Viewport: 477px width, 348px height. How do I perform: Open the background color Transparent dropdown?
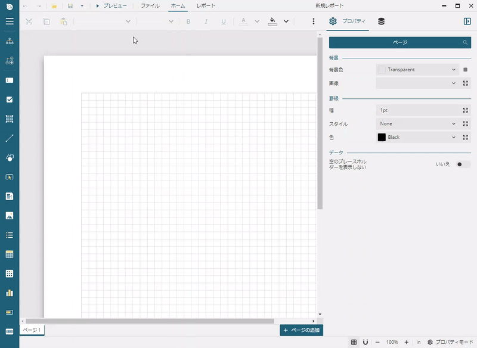pyautogui.click(x=417, y=70)
